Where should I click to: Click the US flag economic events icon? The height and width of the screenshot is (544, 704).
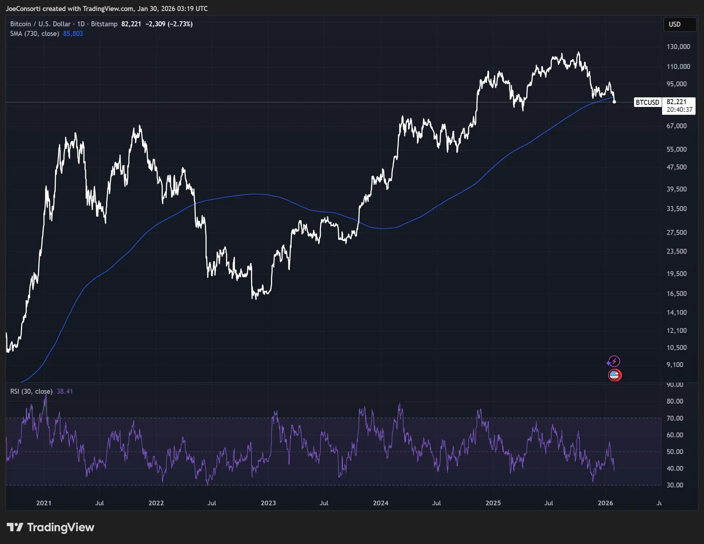pyautogui.click(x=614, y=375)
